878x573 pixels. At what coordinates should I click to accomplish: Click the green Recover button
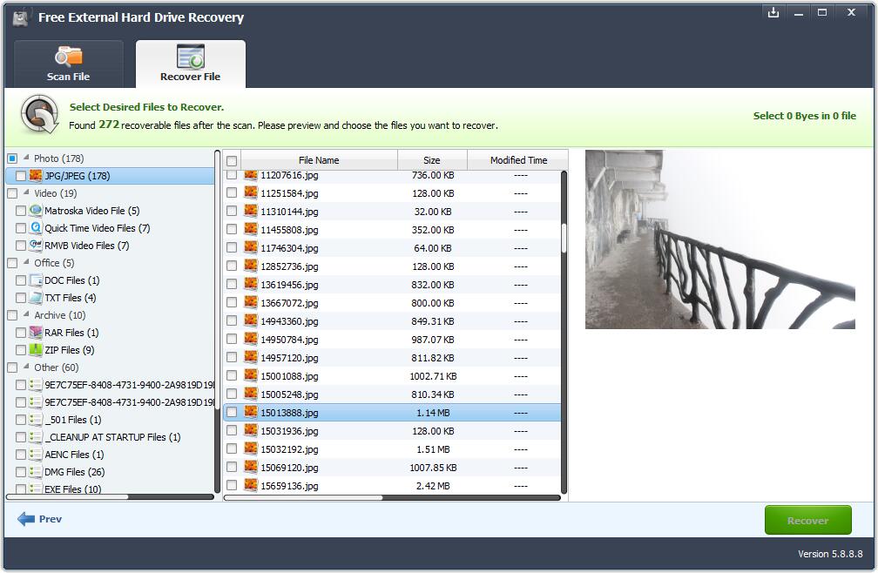(x=807, y=521)
